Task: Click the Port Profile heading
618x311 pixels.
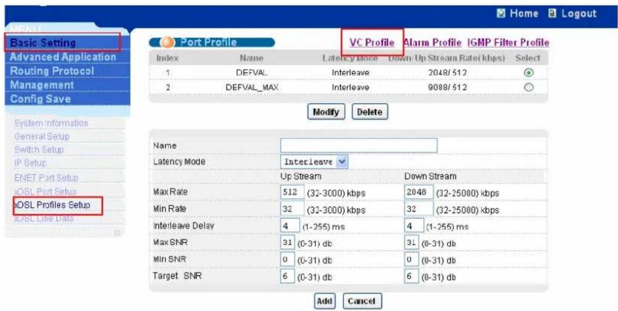Action: tap(209, 42)
